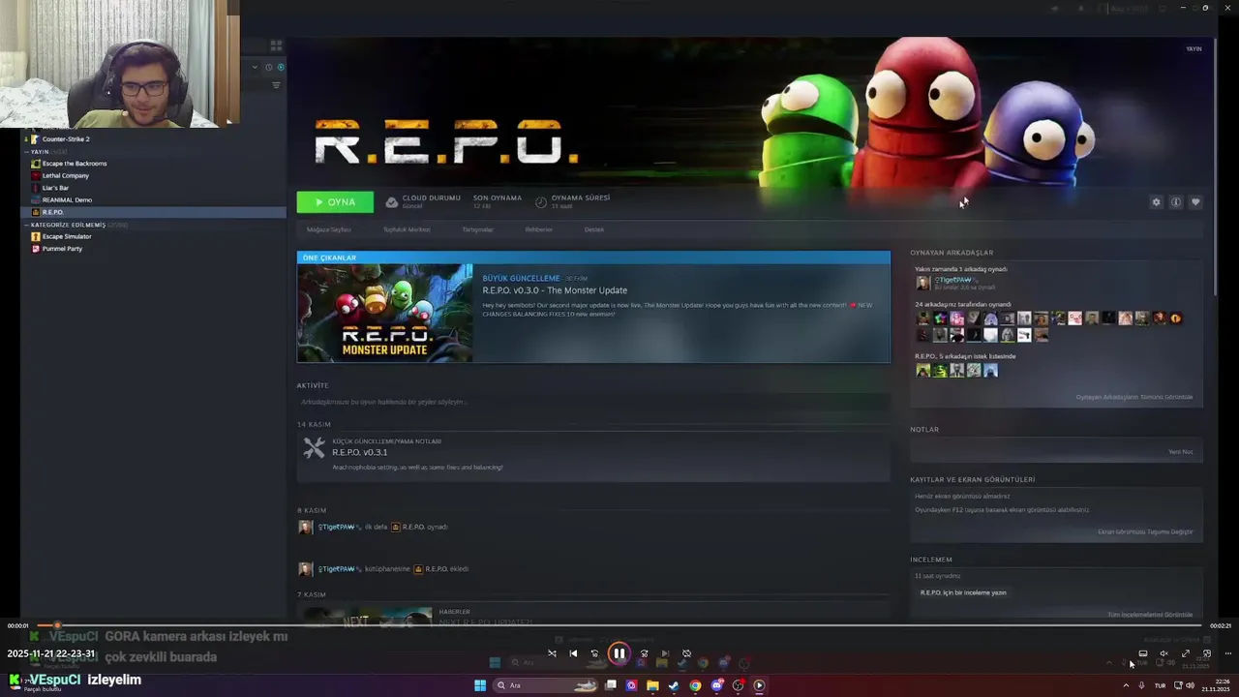Toggle shuffle in the media player
The image size is (1239, 697).
pyautogui.click(x=552, y=653)
